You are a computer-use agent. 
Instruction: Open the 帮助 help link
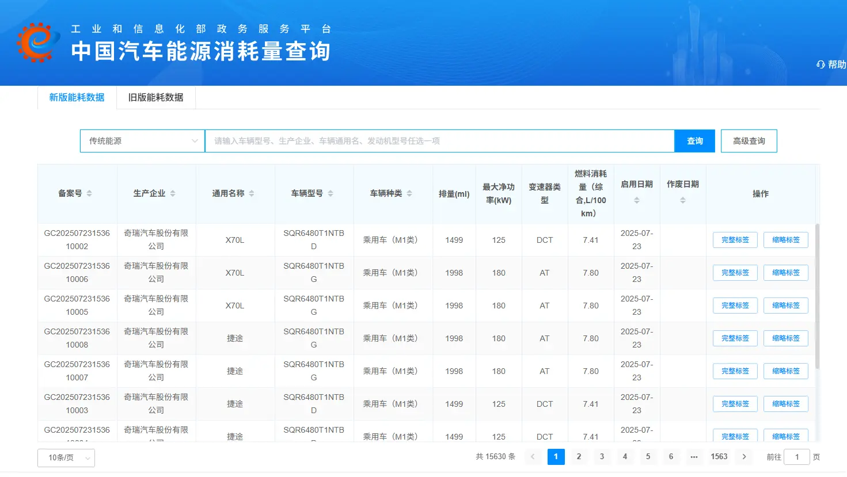pyautogui.click(x=831, y=64)
